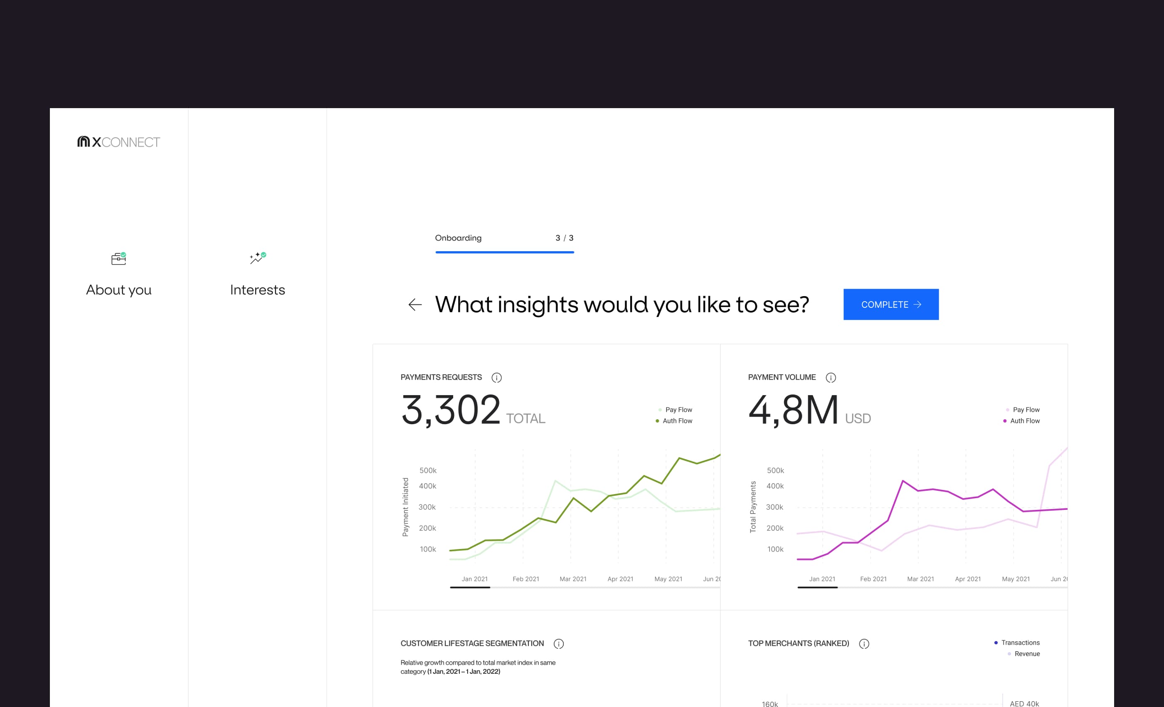
Task: Click the COMPLETE button
Action: coord(891,304)
